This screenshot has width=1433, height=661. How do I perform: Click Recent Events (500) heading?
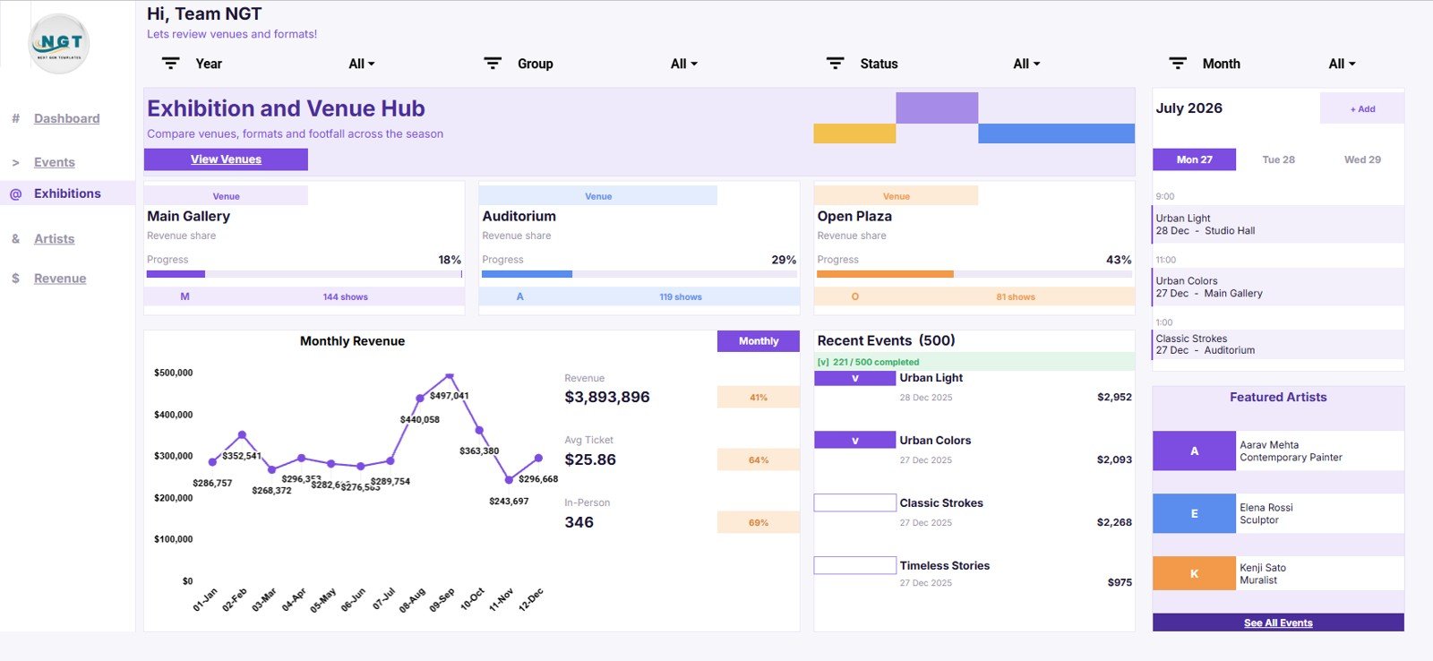click(886, 340)
